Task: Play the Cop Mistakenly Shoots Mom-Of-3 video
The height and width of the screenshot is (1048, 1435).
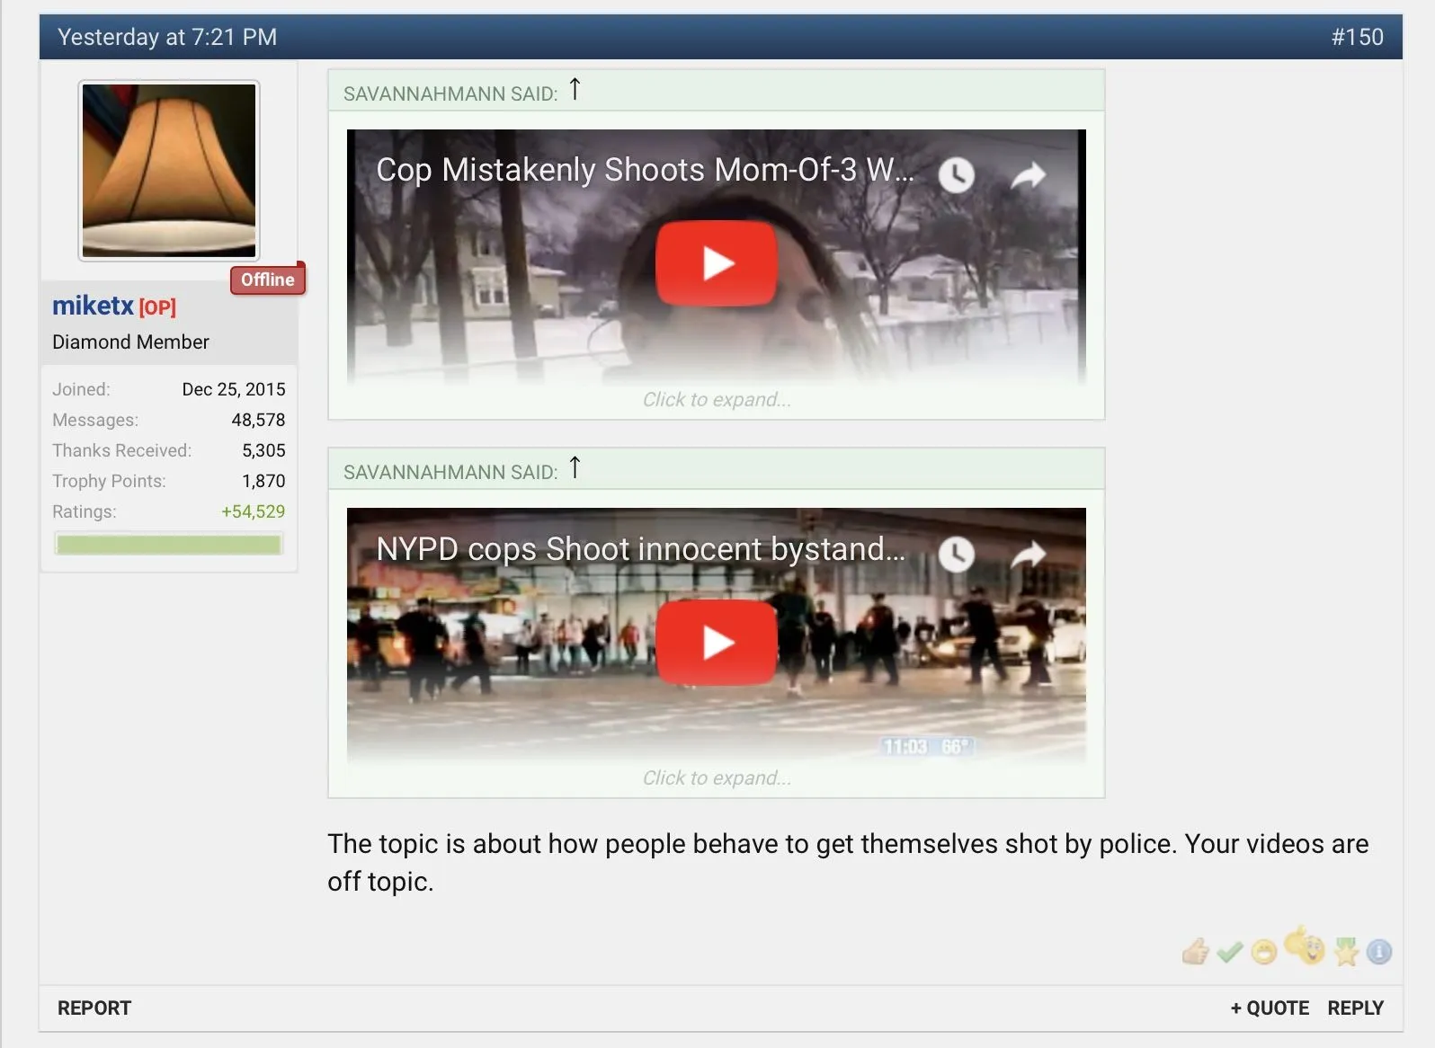Action: 717,263
